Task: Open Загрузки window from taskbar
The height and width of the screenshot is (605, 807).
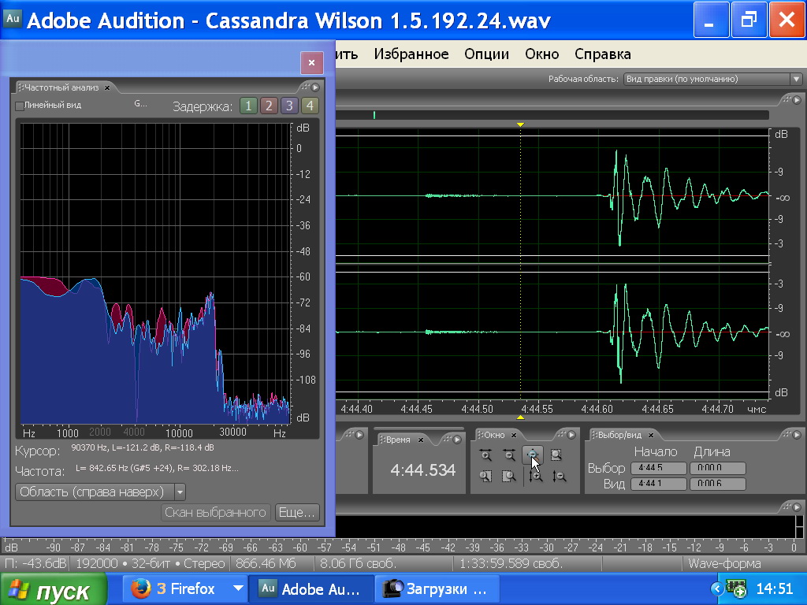Action: point(437,588)
